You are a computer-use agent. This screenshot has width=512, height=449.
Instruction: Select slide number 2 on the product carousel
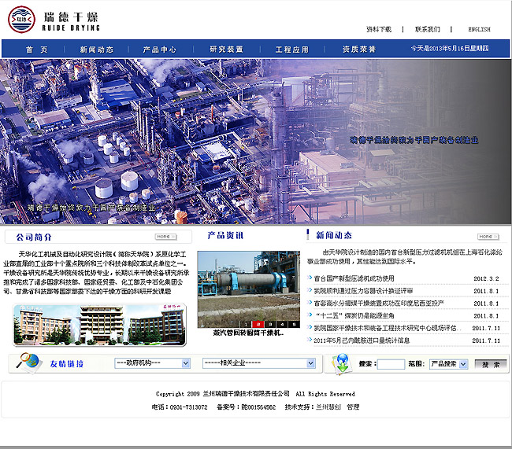(x=258, y=324)
